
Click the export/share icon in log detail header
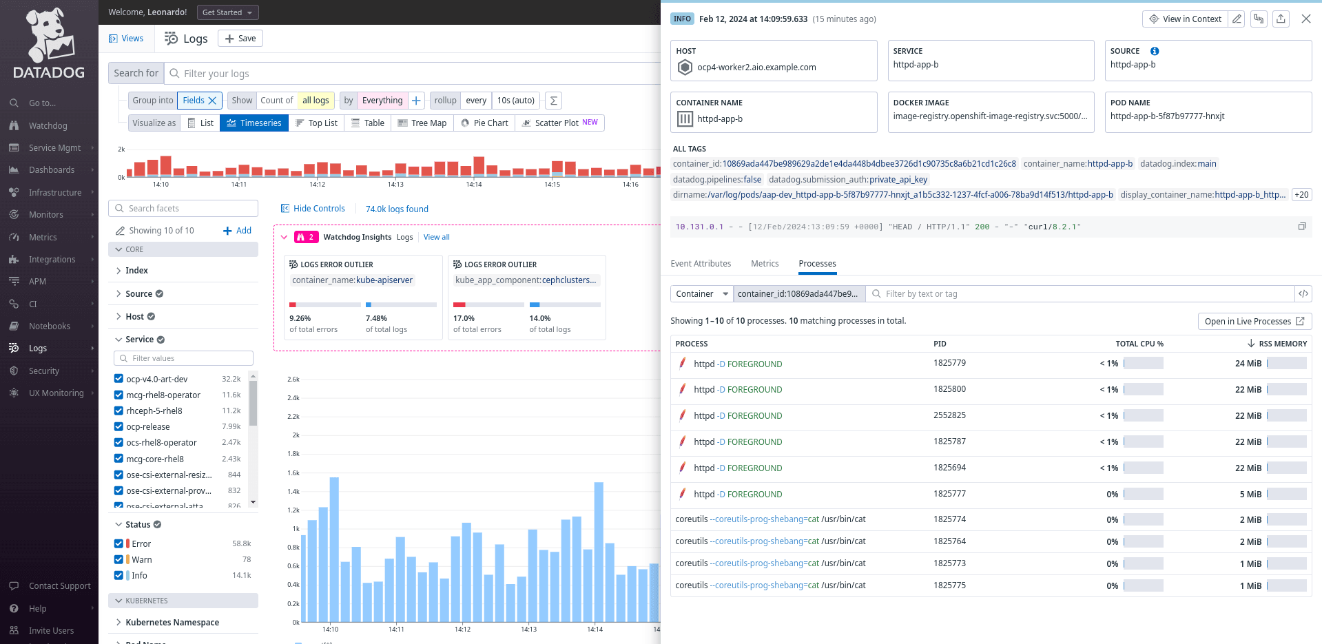1281,19
